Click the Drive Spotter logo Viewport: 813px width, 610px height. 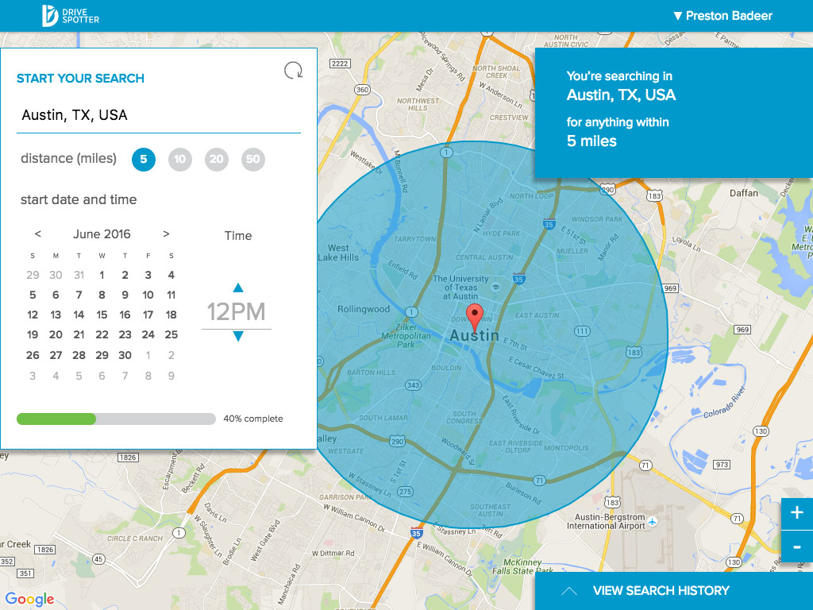pyautogui.click(x=71, y=16)
